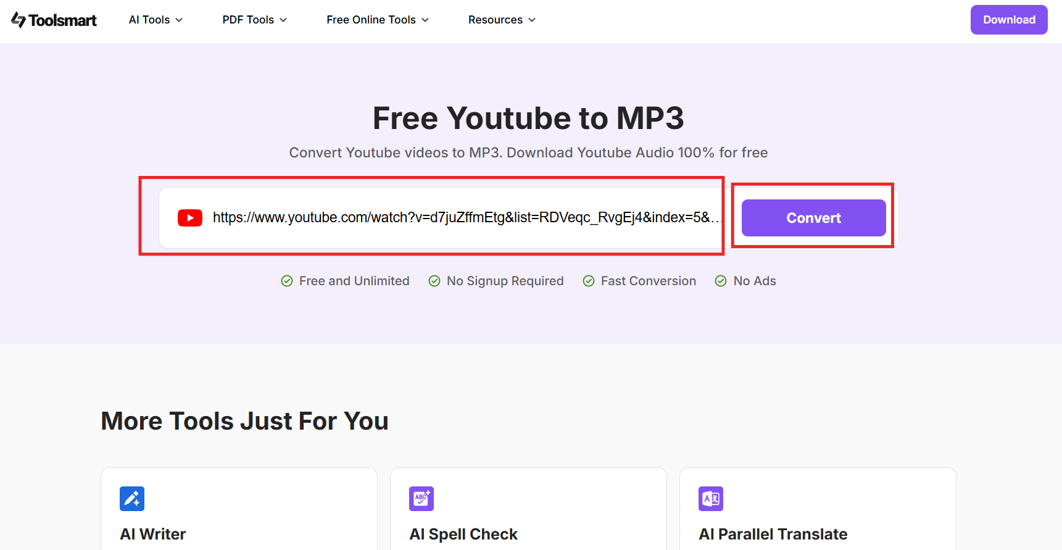Open the PDF Tools menu

255,20
